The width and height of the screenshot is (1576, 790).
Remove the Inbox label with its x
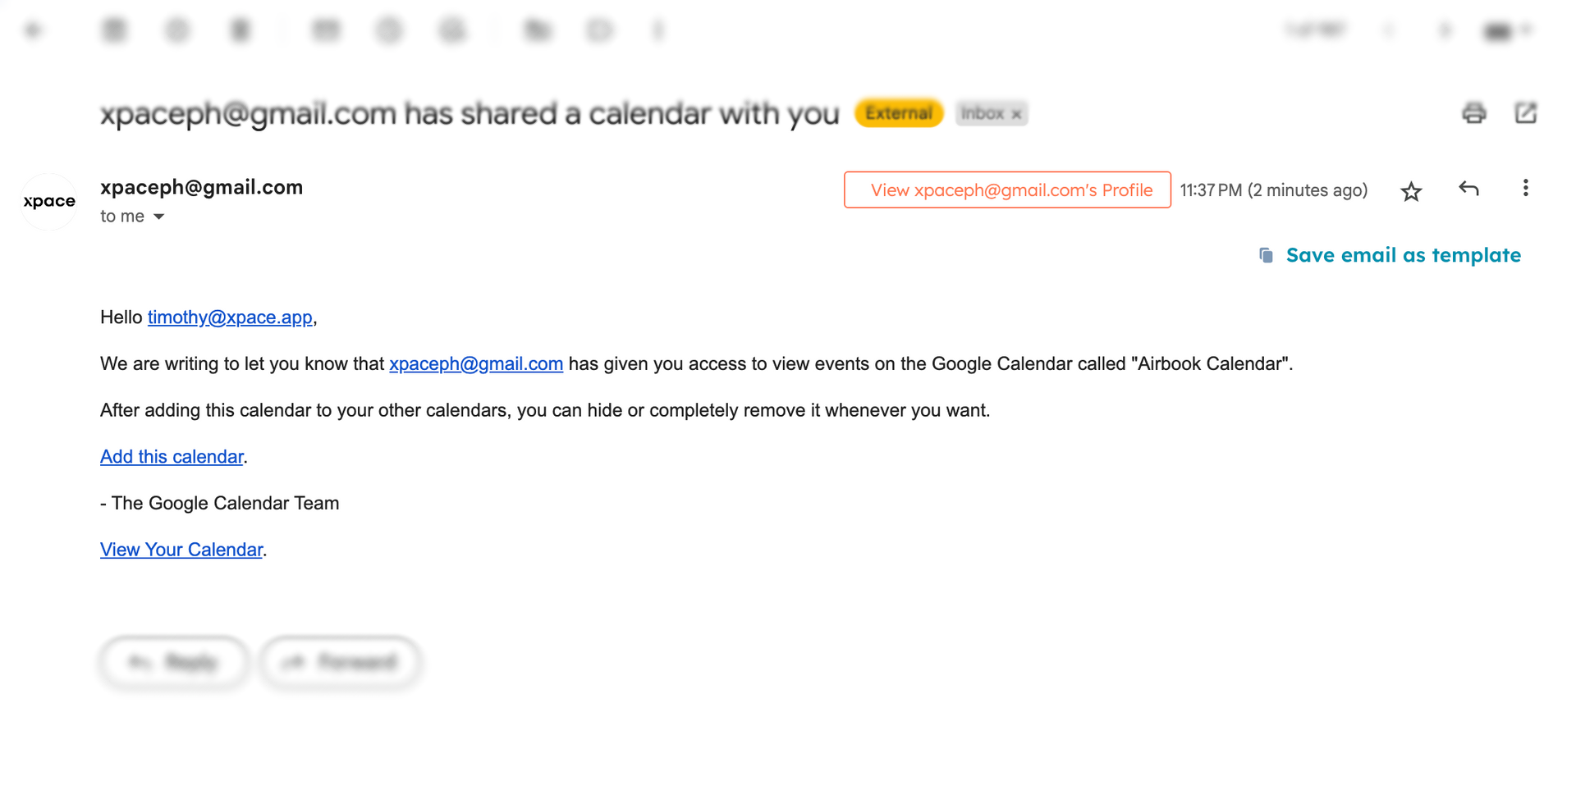[1016, 114]
